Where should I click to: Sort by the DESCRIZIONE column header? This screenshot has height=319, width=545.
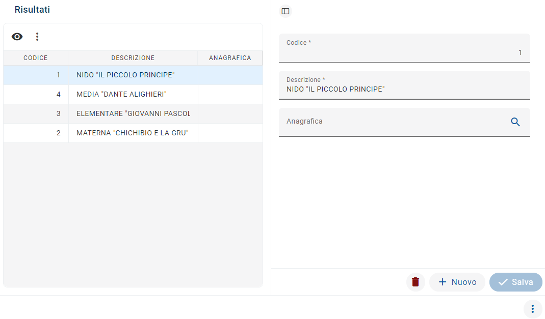click(133, 58)
